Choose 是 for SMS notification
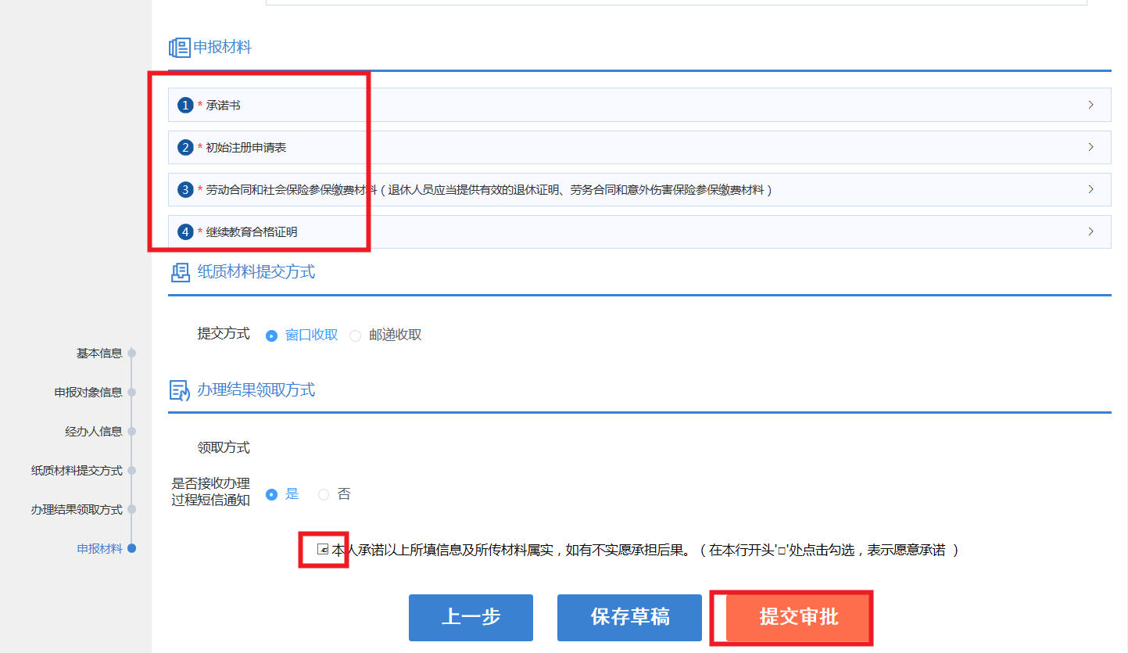The width and height of the screenshot is (1128, 653). point(272,494)
